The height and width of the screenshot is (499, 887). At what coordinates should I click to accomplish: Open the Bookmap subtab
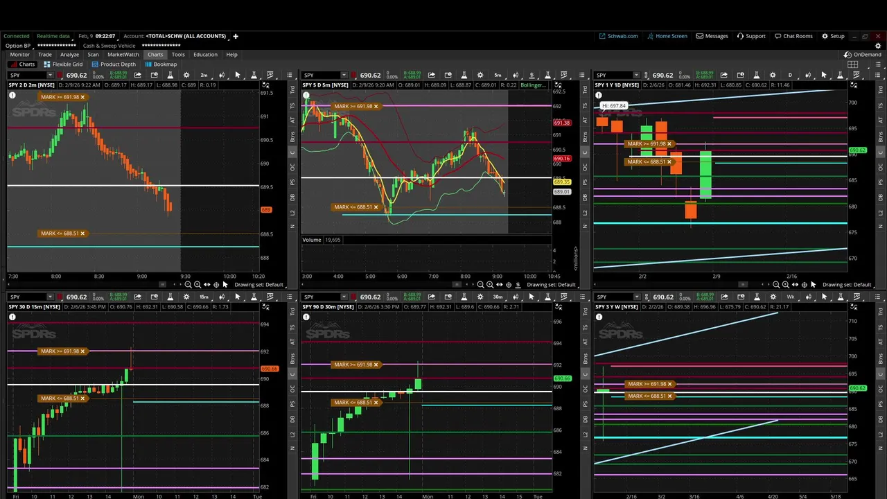(161, 64)
